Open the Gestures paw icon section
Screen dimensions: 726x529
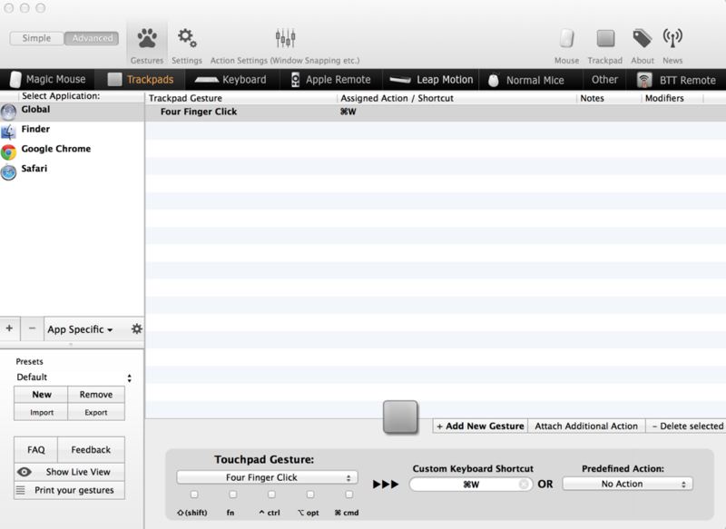[147, 38]
